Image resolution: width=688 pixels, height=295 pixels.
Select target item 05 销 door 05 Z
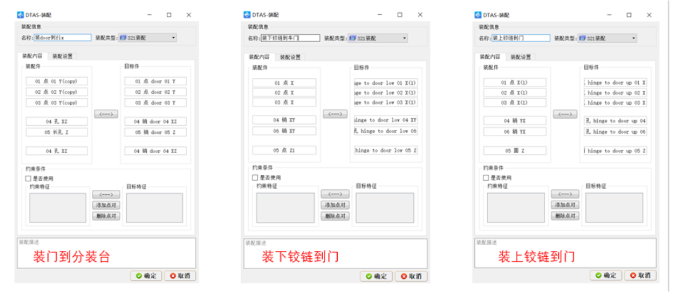point(155,132)
